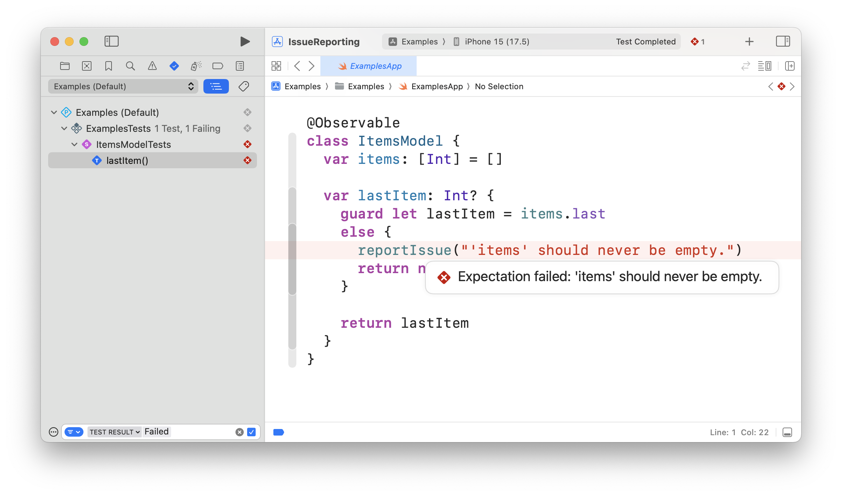Select the failing lastItem() test
The image size is (842, 496).
tap(126, 160)
